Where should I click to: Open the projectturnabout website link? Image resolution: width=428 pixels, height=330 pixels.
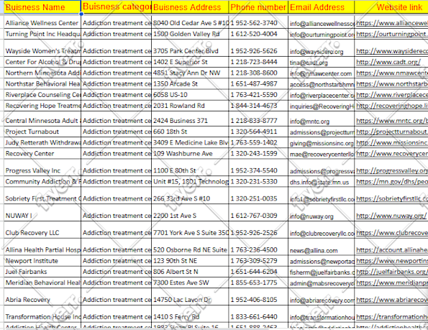[392, 132]
